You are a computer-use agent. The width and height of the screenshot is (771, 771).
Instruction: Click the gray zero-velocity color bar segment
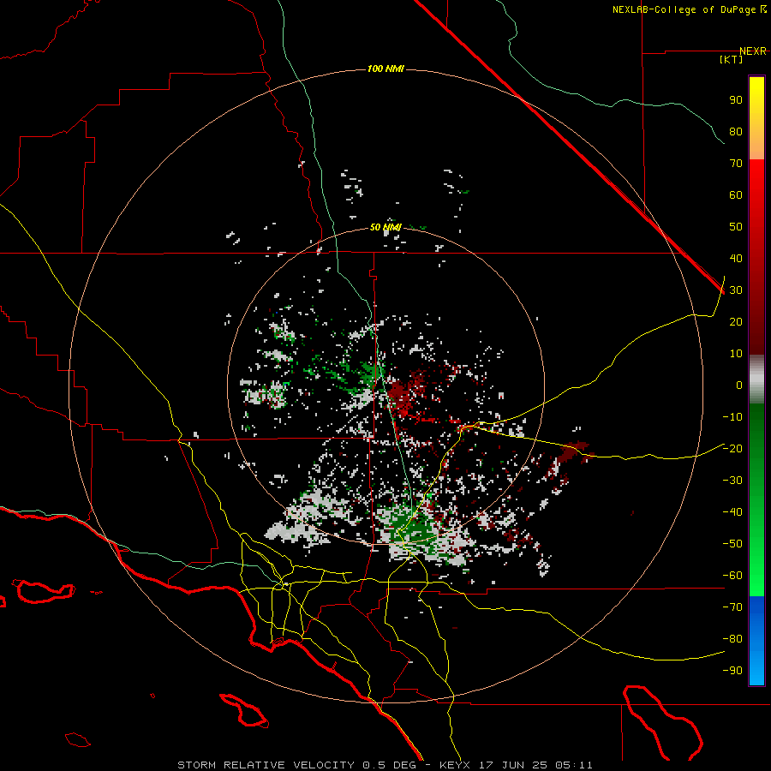[x=756, y=380]
